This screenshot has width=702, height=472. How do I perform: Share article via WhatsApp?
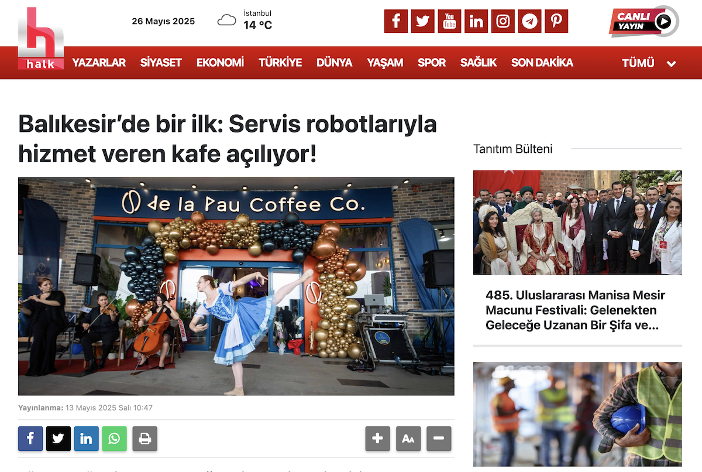pyautogui.click(x=114, y=439)
